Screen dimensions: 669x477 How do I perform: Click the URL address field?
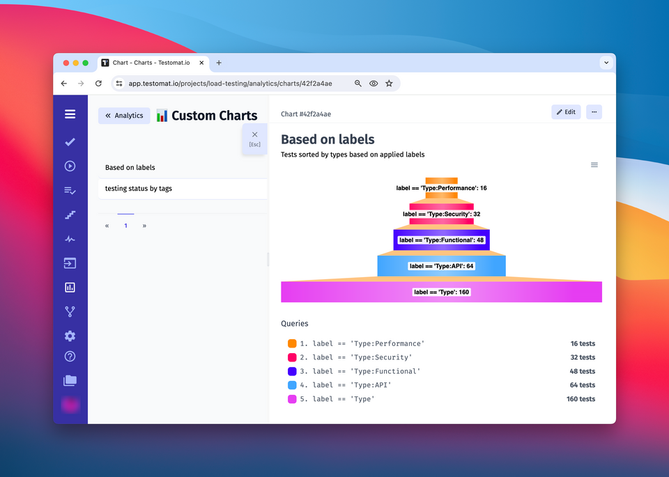[231, 84]
